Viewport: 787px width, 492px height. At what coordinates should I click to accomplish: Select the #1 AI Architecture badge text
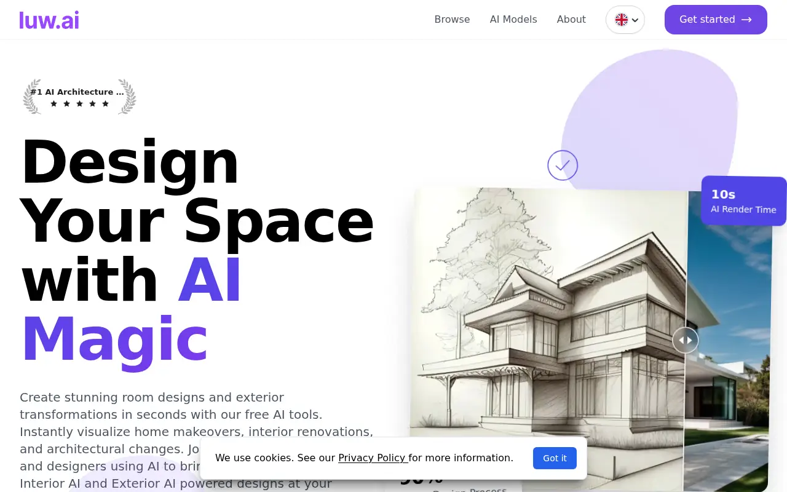click(x=77, y=92)
